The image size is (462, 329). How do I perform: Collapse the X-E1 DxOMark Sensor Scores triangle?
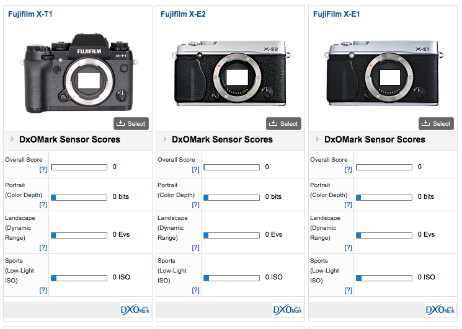pos(318,139)
